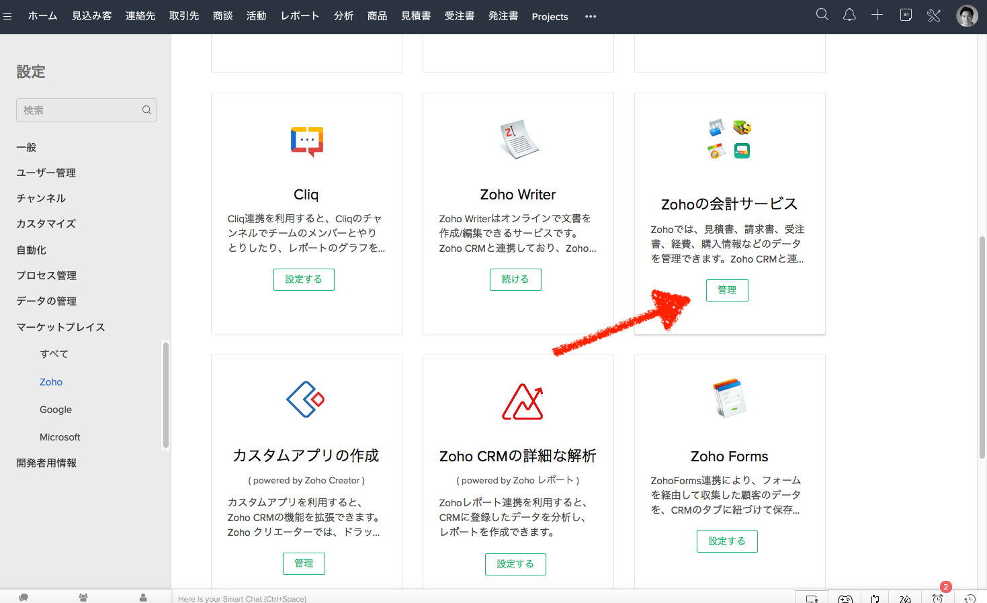987x603 pixels.
Task: Click Zoho Writer 続ける button
Action: tap(515, 279)
